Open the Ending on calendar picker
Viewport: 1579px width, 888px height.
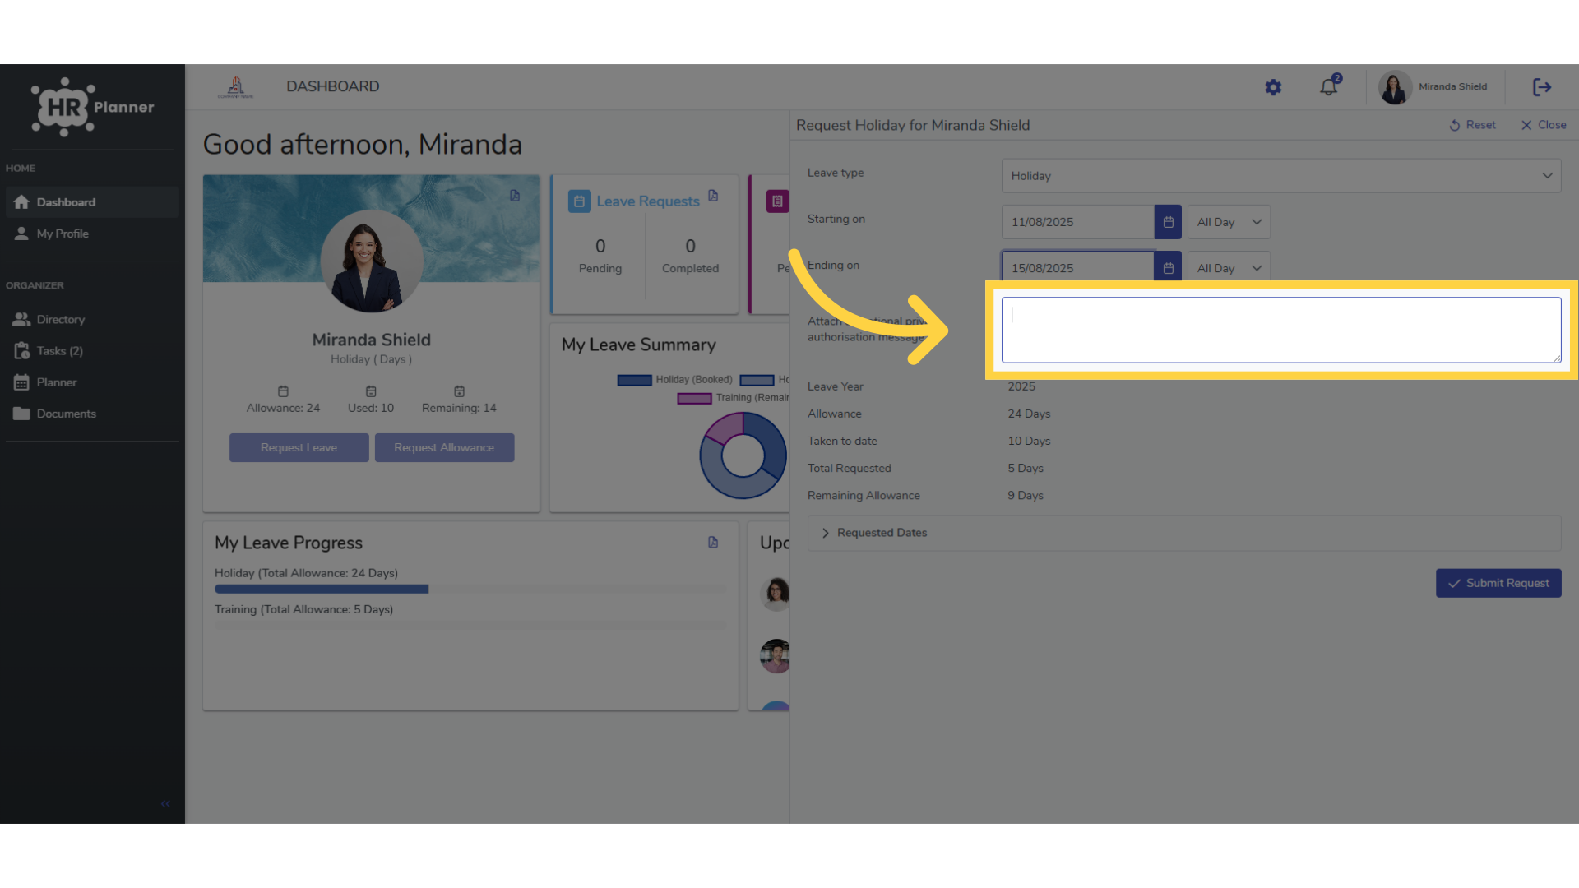click(1168, 267)
